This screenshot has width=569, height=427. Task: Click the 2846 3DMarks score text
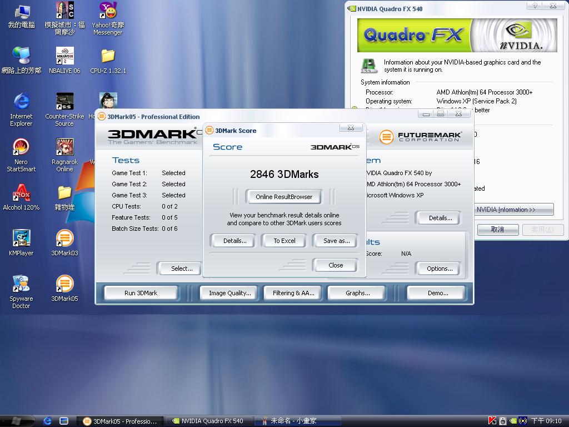click(x=284, y=174)
